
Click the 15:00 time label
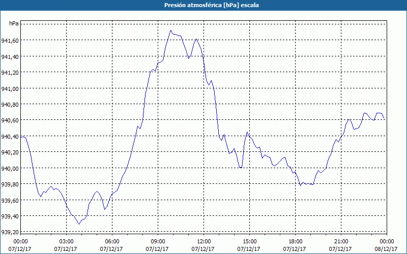[x=250, y=242]
